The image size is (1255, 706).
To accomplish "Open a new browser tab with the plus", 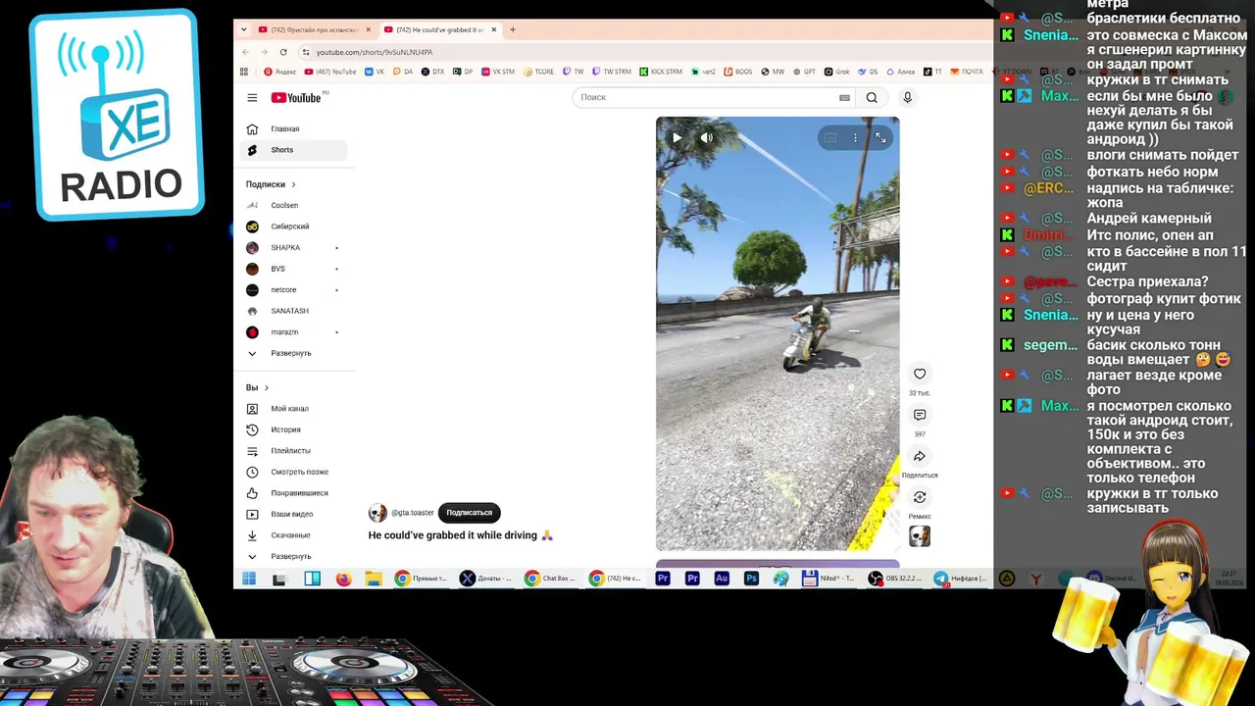I will [512, 29].
